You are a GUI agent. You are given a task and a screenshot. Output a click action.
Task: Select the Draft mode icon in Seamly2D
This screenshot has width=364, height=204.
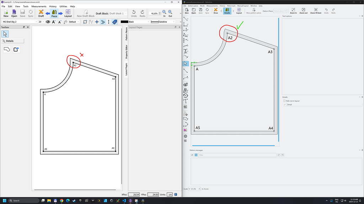41,12
